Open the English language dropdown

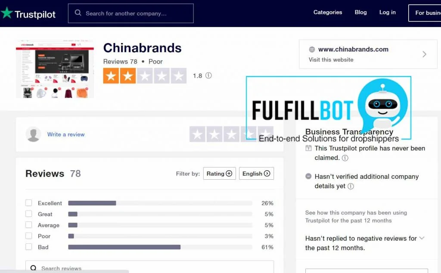256,174
